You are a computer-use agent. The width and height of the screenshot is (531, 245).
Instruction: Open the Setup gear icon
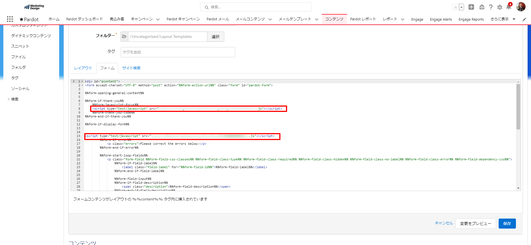click(x=500, y=7)
